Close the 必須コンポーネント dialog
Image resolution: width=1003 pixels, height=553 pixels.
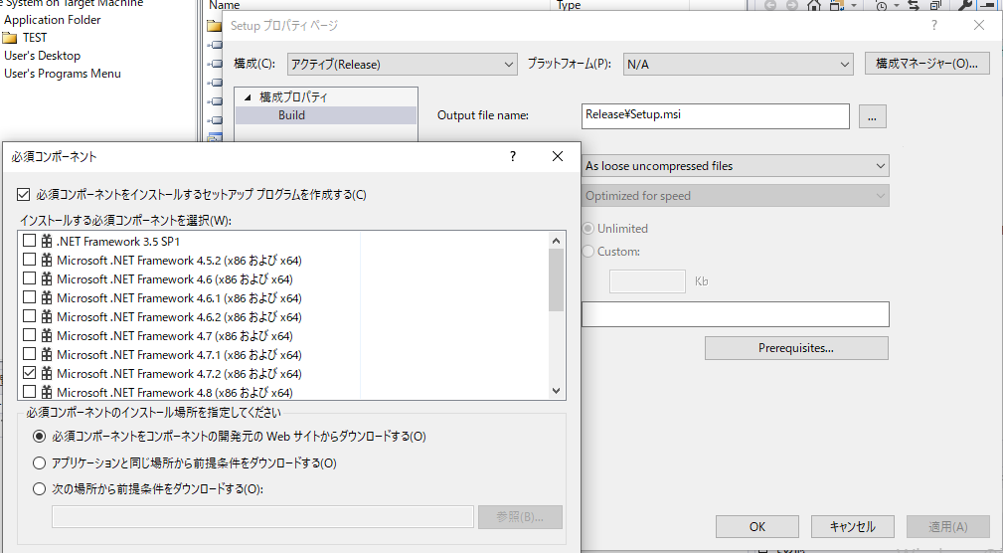558,156
